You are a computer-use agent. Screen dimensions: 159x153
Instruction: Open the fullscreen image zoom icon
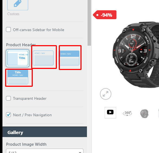pos(106,94)
